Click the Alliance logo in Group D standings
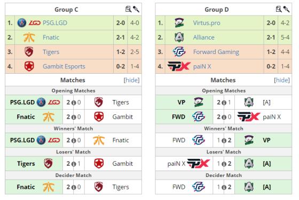 [x=179, y=37]
